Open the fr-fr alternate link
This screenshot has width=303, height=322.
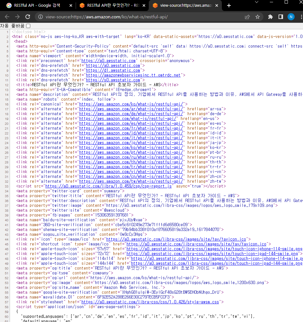tap(131, 128)
